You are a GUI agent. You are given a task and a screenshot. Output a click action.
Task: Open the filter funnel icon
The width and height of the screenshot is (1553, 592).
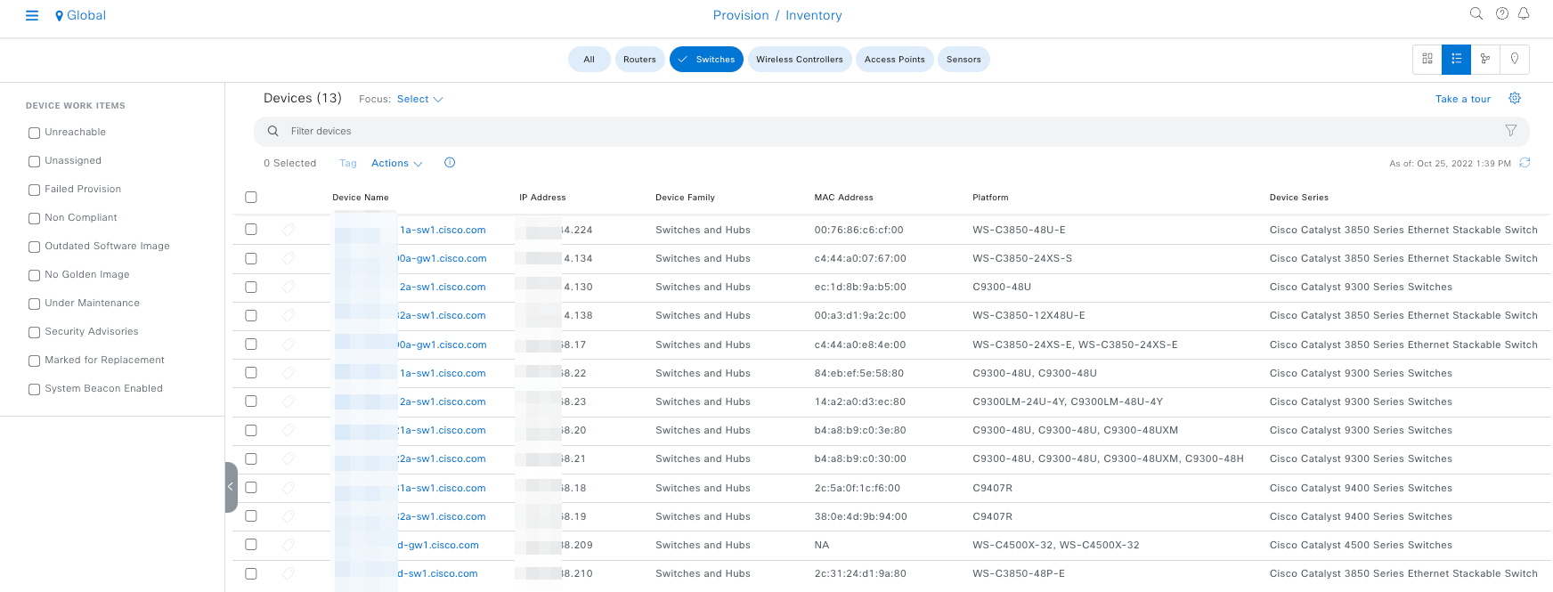pos(1511,131)
